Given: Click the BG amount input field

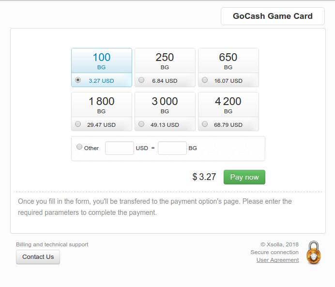Looking at the screenshot, I should (x=172, y=148).
